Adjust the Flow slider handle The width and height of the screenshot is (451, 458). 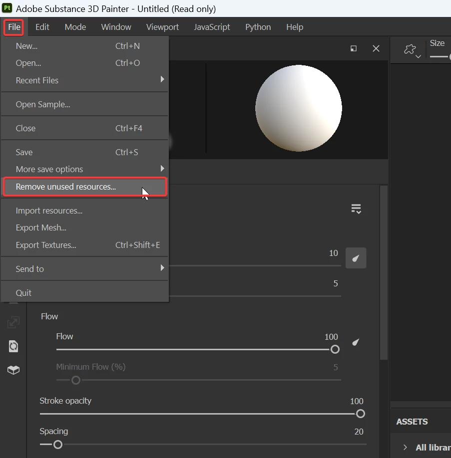pos(335,349)
